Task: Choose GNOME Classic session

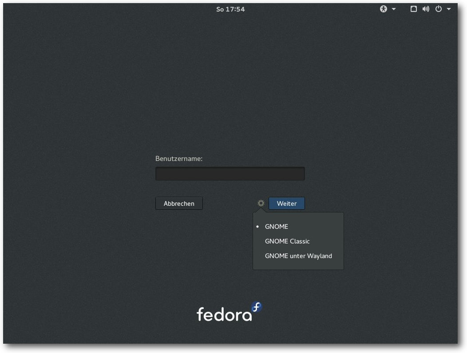Action: tap(298, 241)
